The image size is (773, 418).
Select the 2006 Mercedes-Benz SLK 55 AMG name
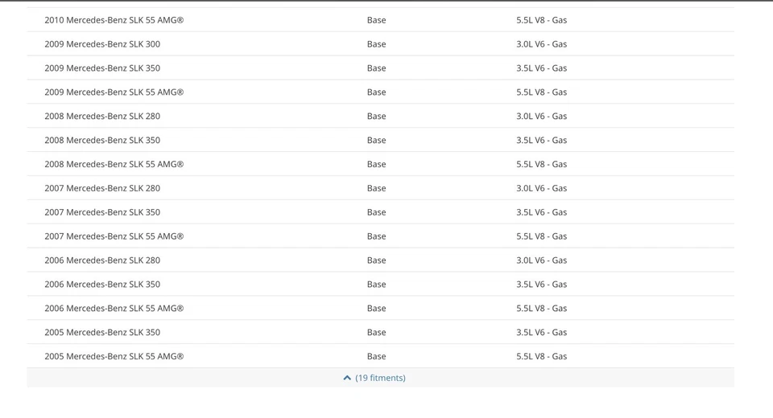click(114, 309)
